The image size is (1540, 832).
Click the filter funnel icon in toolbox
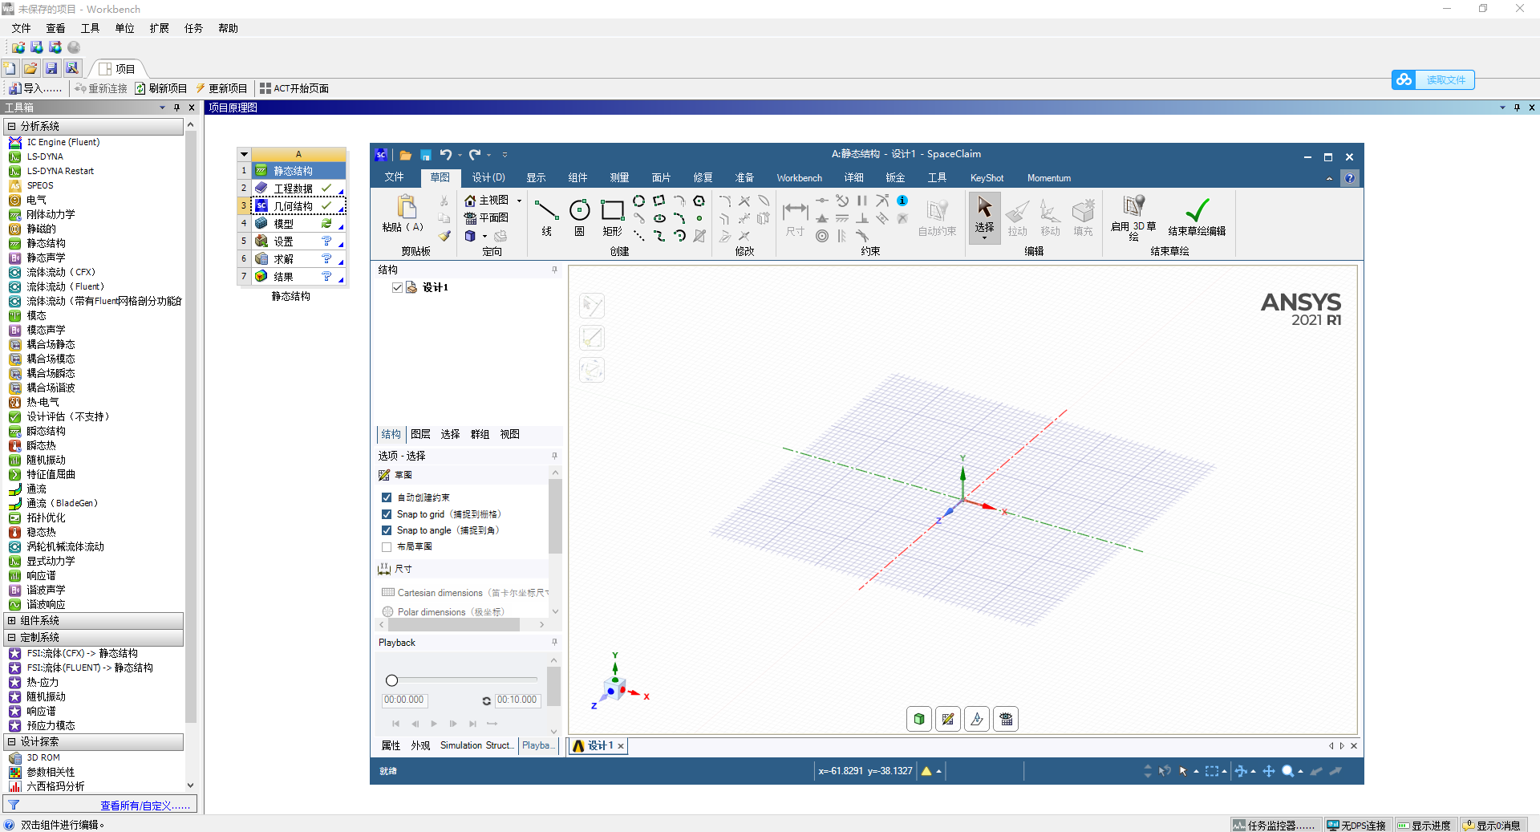tap(14, 805)
